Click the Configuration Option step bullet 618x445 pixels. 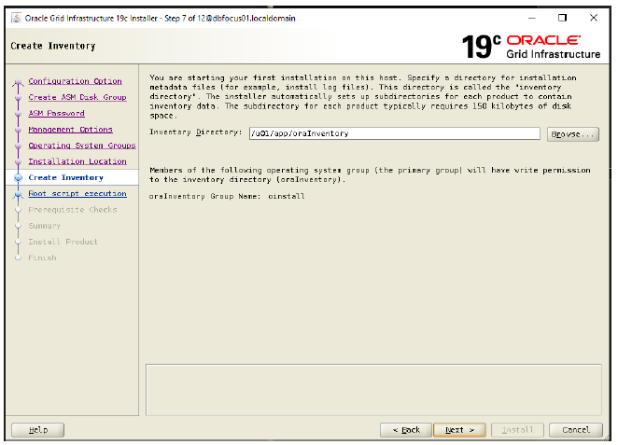point(18,83)
